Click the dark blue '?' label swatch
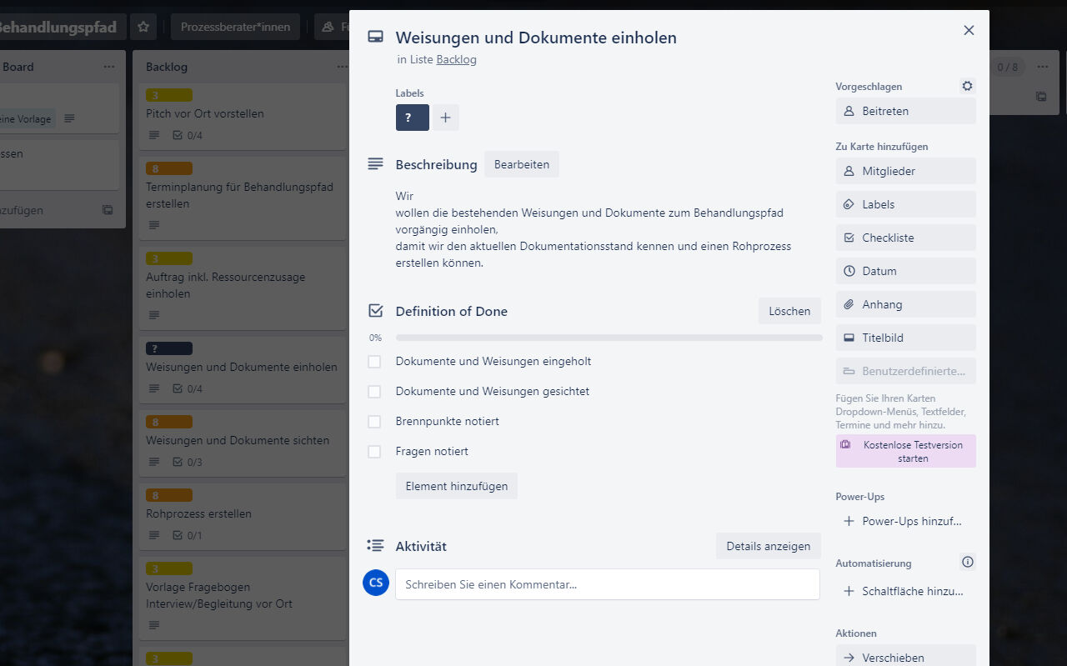 point(412,118)
